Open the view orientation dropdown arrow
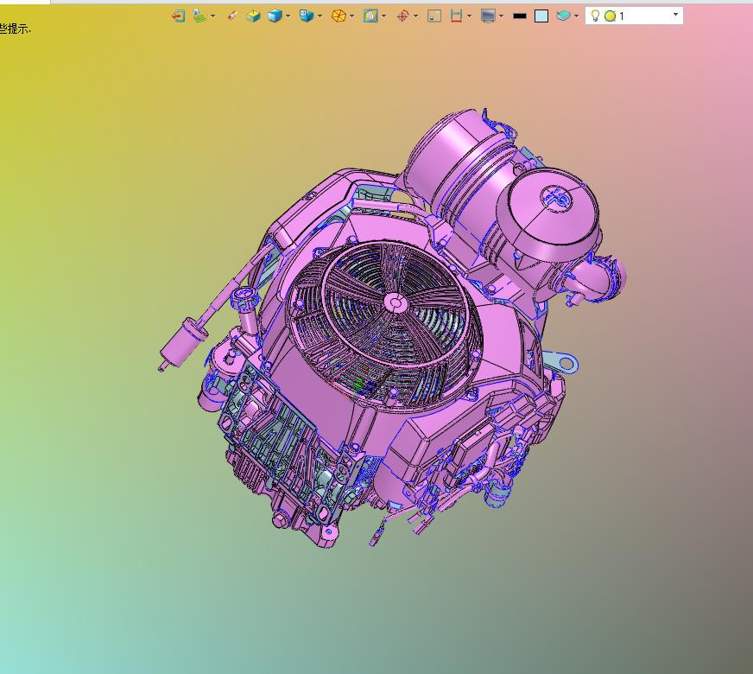The height and width of the screenshot is (674, 753). (x=320, y=16)
